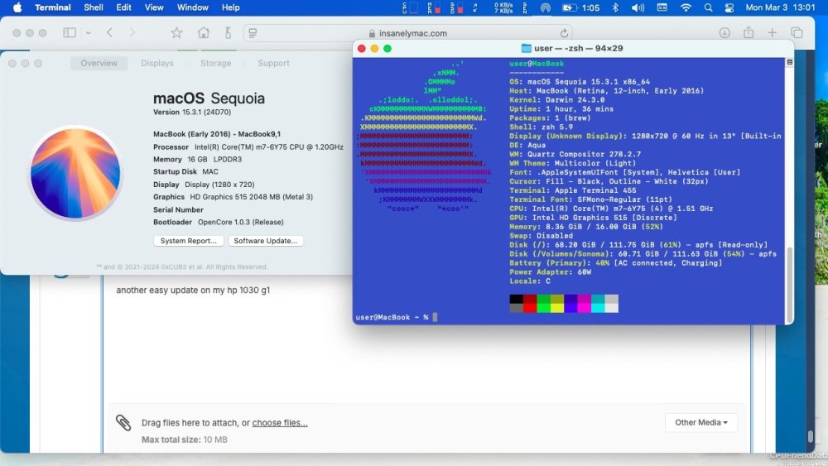The height and width of the screenshot is (466, 828).
Task: Open the Window menu
Action: [x=192, y=7]
